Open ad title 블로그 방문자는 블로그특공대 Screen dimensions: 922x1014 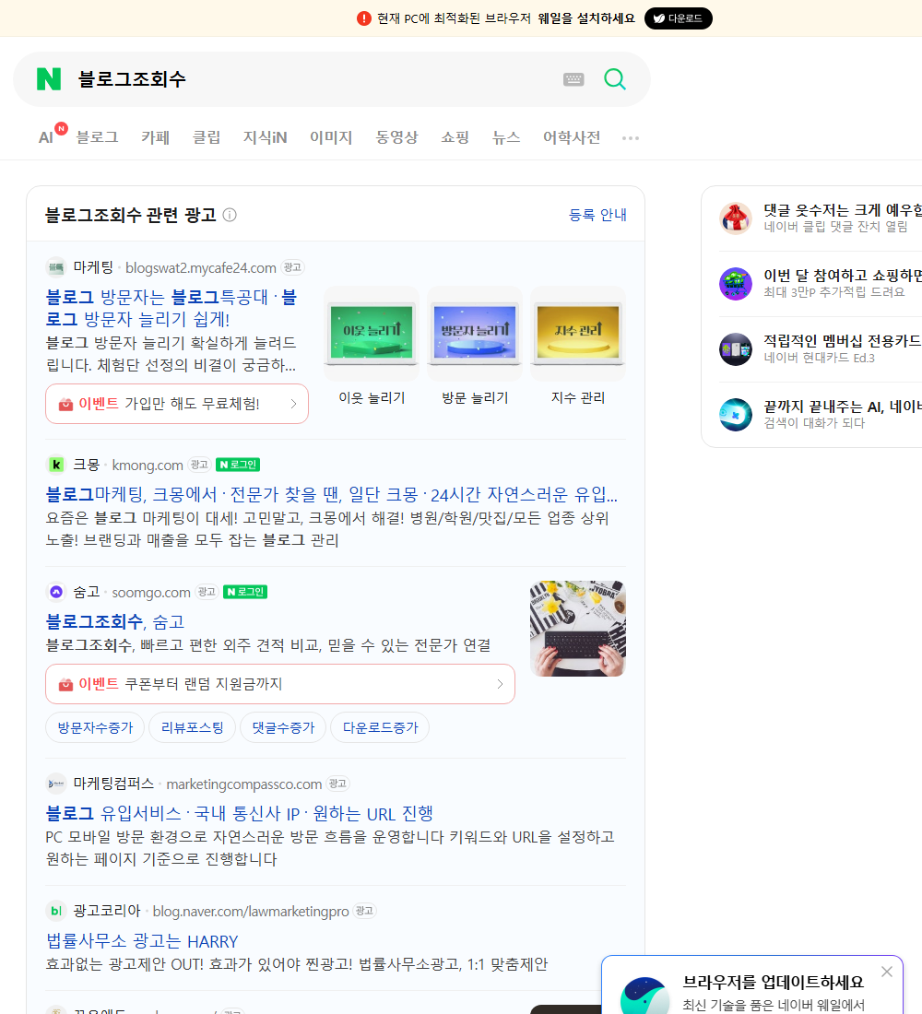coord(171,308)
